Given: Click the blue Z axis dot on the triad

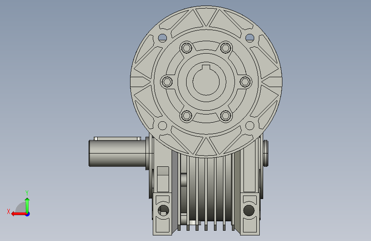Looking at the screenshot, I should click(28, 214).
